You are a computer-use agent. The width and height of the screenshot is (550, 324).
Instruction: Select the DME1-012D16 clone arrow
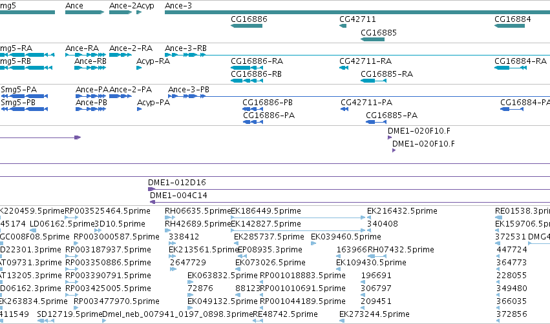point(151,189)
